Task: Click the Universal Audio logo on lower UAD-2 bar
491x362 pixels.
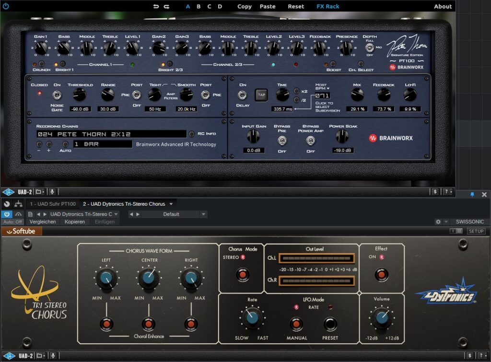Action: [x=9, y=356]
